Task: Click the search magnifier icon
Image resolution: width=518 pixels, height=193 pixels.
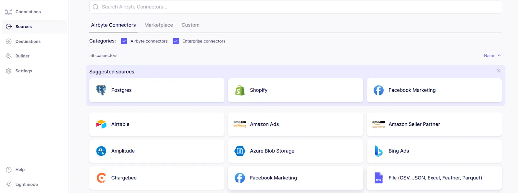Action: pyautogui.click(x=96, y=7)
